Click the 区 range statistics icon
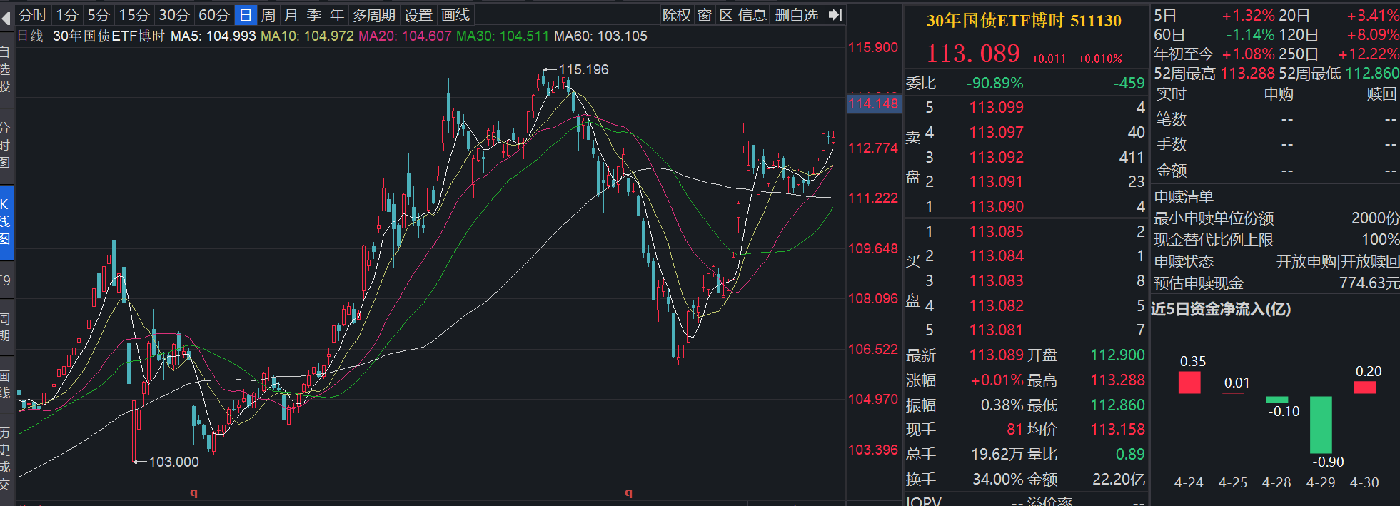1400x506 pixels. click(726, 15)
